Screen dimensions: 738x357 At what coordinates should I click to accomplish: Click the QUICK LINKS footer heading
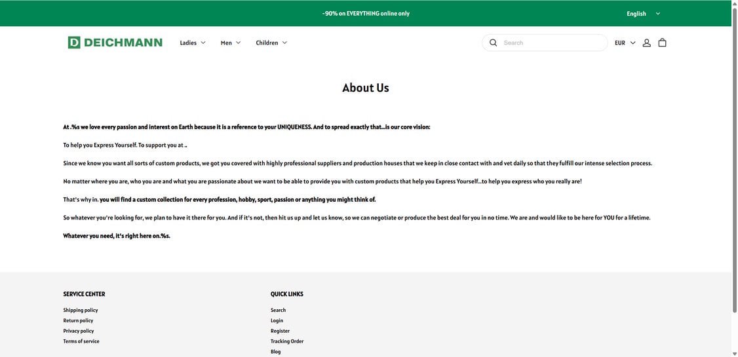[x=287, y=294]
